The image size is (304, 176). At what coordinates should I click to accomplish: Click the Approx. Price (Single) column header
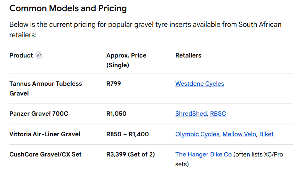tap(126, 60)
